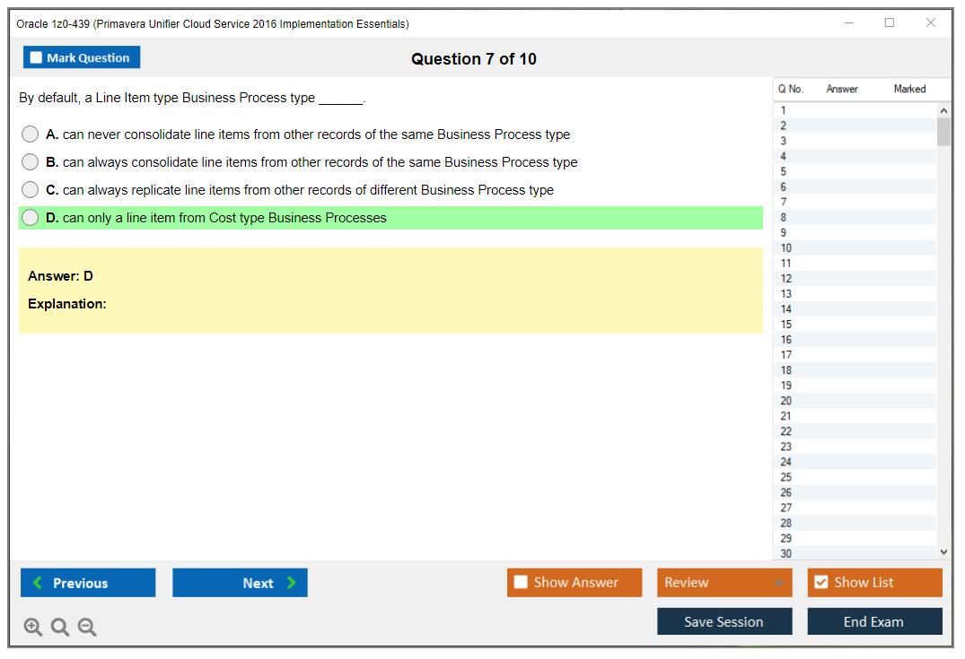The width and height of the screenshot is (965, 659).
Task: Select answer option A radio button
Action: 31,134
